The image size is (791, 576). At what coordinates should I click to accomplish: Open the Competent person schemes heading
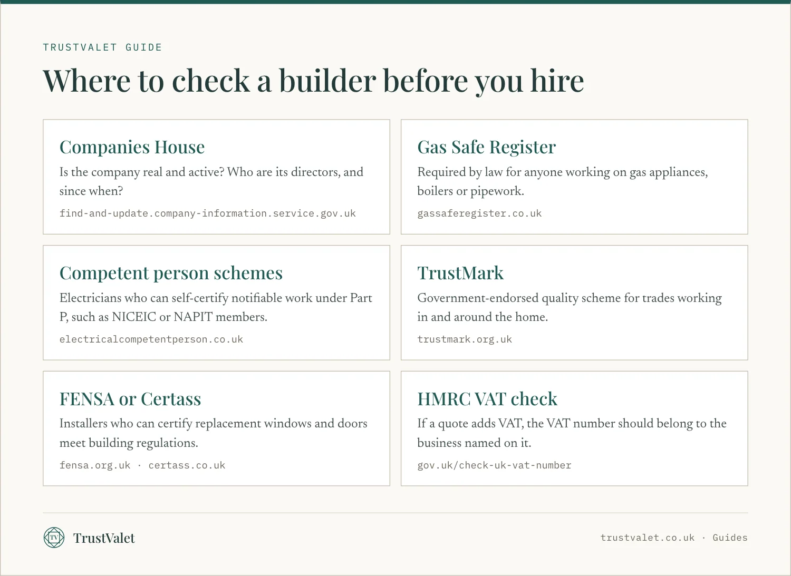coord(171,273)
